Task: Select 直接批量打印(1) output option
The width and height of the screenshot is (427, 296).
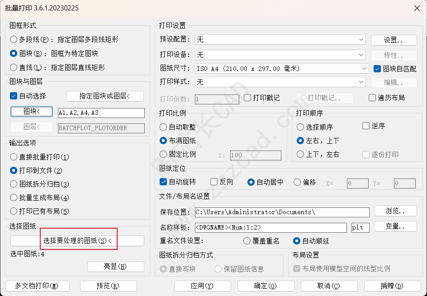Action: [x=14, y=157]
